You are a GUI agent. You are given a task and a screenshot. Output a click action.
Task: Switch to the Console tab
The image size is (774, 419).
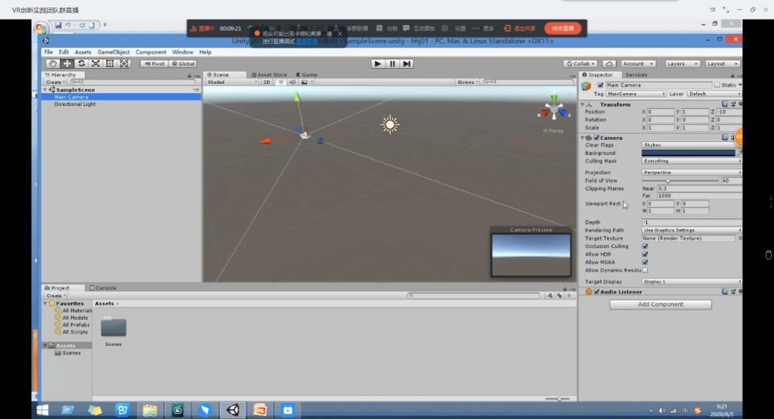coord(103,287)
